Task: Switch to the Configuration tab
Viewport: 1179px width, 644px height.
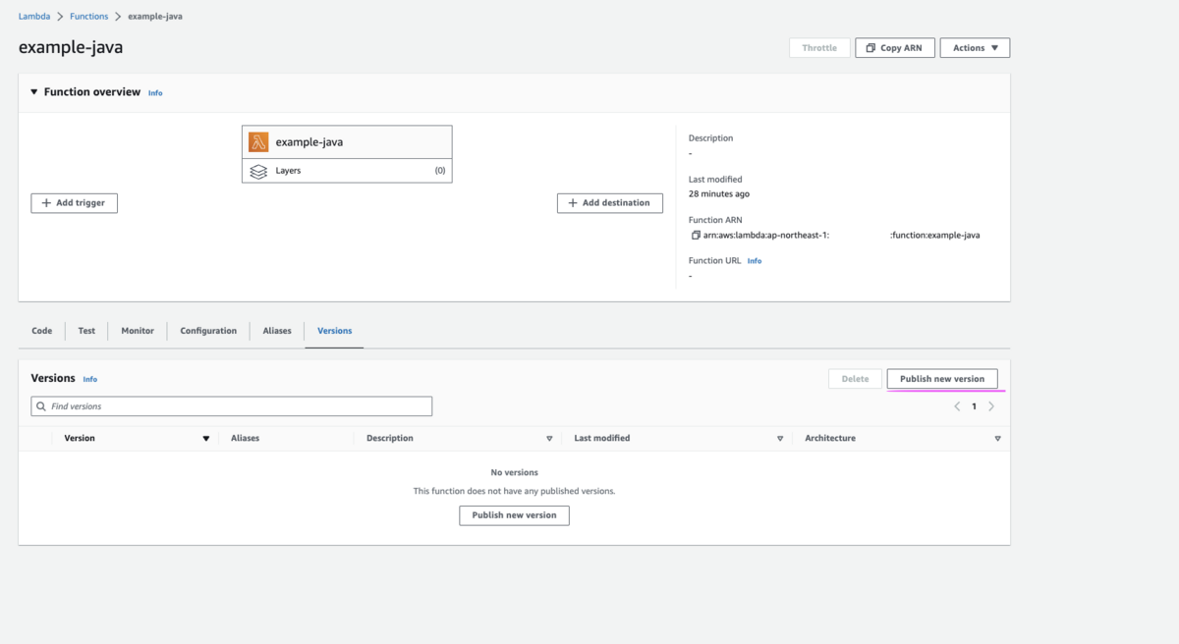Action: (208, 331)
